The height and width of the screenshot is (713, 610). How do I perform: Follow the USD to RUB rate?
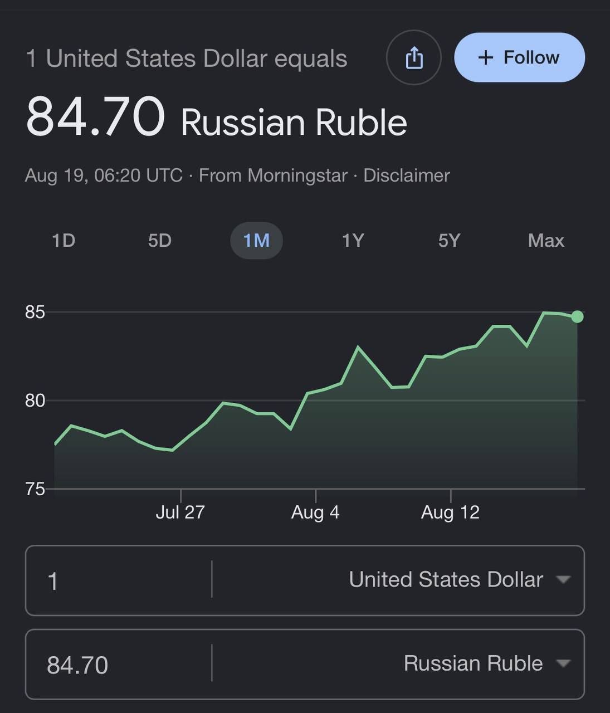click(519, 57)
